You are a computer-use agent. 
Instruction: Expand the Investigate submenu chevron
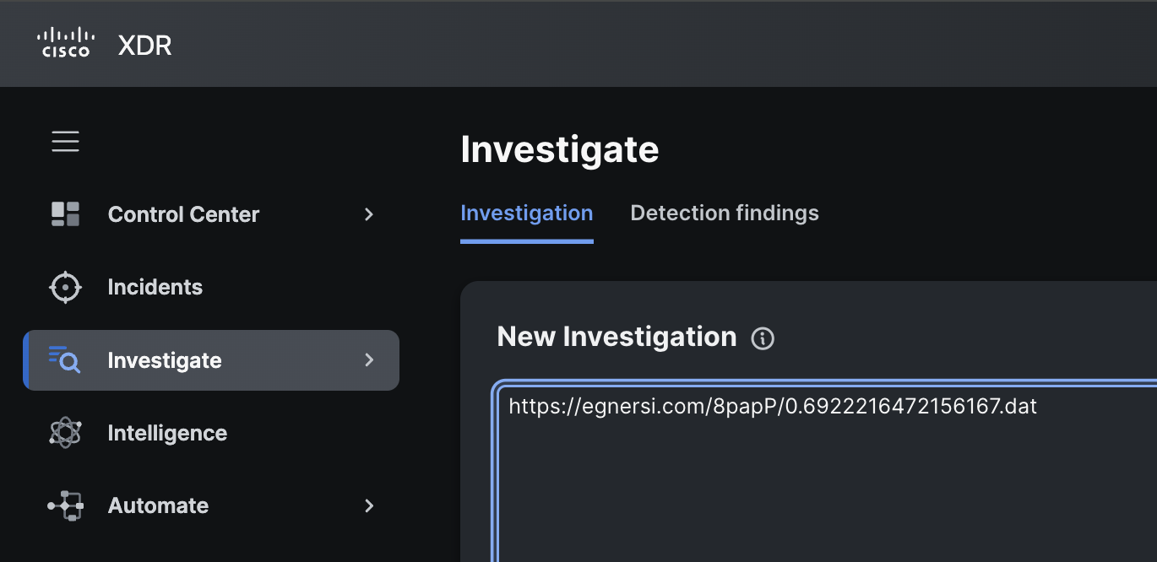point(368,360)
